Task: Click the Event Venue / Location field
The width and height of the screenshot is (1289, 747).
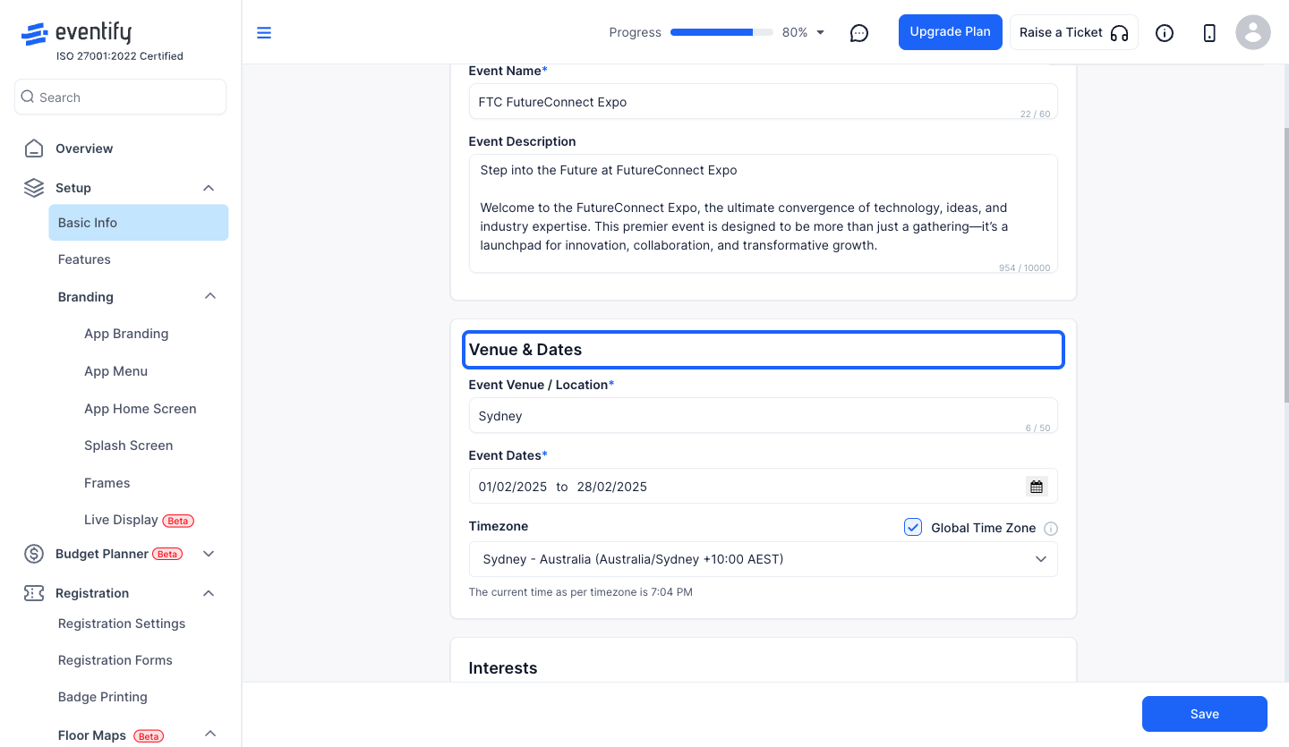Action: tap(763, 416)
